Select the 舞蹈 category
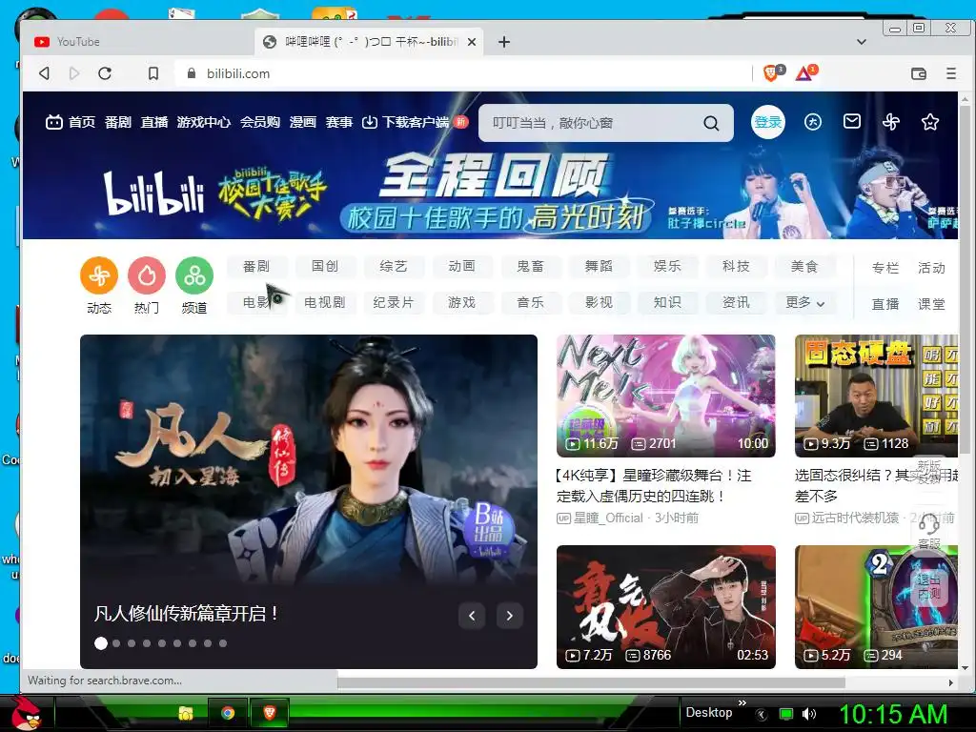This screenshot has height=732, width=976. pyautogui.click(x=599, y=267)
